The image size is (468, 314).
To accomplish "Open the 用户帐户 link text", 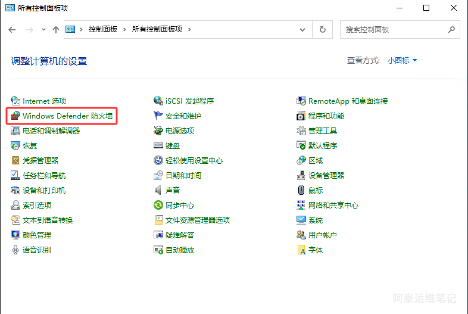I will pos(322,235).
